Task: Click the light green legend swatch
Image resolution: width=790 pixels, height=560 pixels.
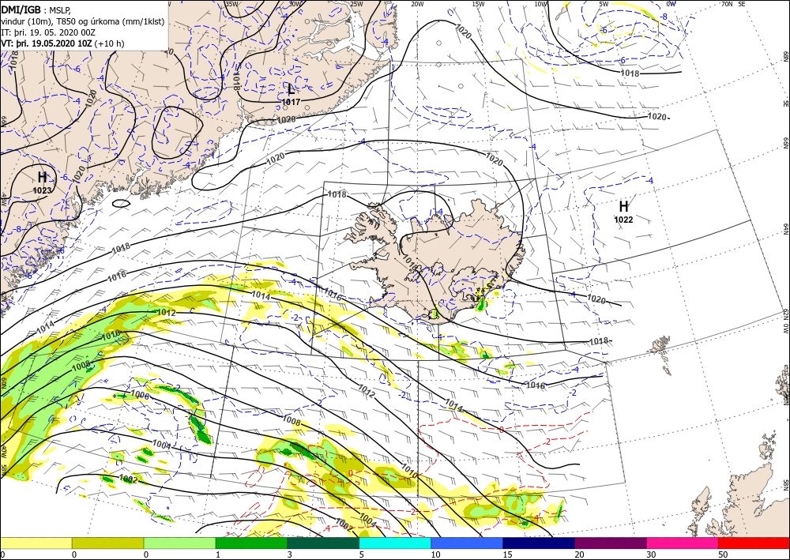Action: 180,543
